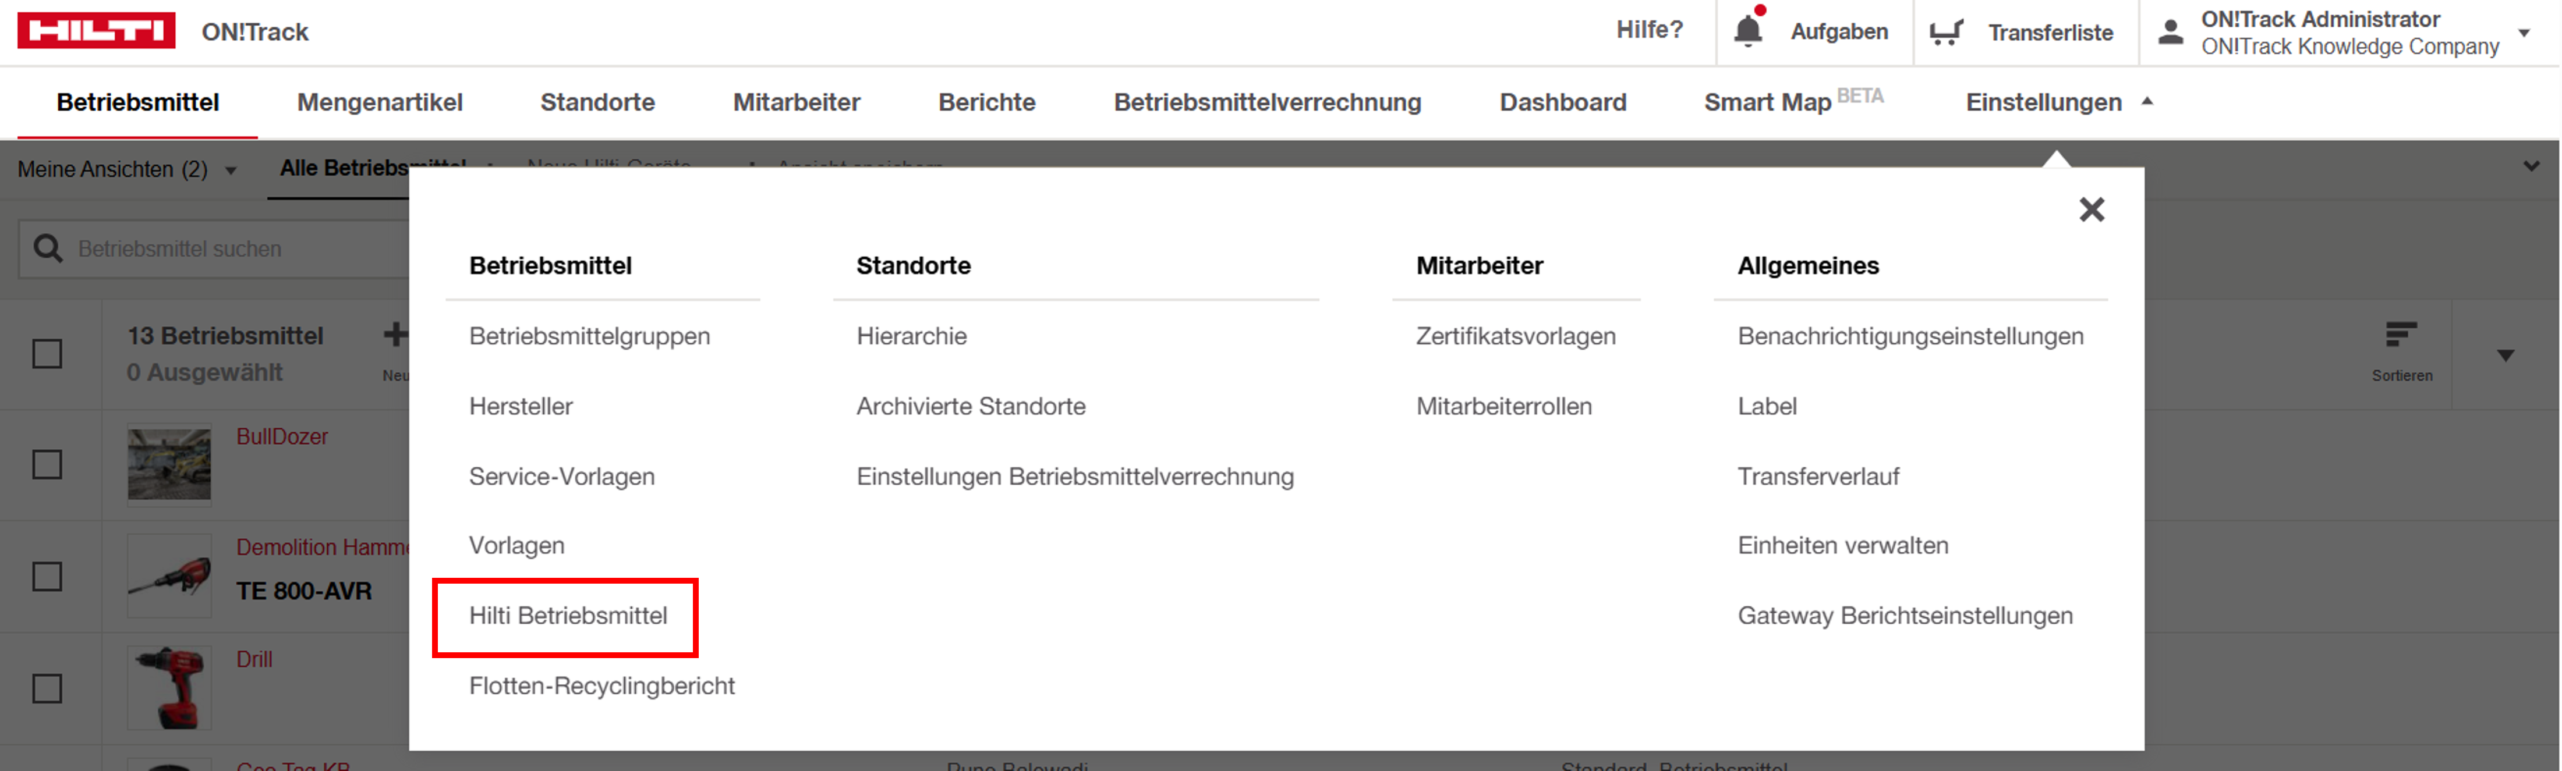
Task: Open the Mengenartikel tab
Action: [x=380, y=102]
